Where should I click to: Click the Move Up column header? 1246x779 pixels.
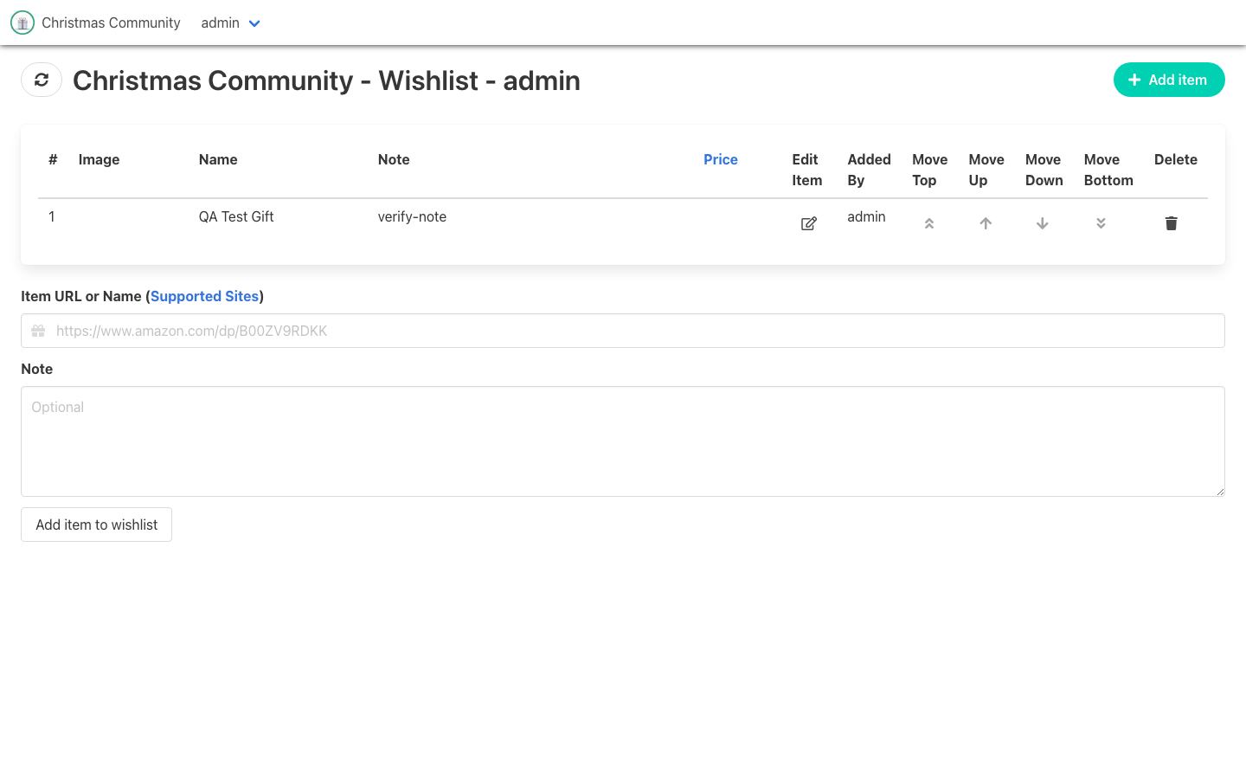point(986,170)
